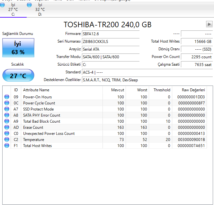Click status orb for Erase Count row
Image resolution: width=214 pixels, height=205 pixels.
click(x=7, y=127)
